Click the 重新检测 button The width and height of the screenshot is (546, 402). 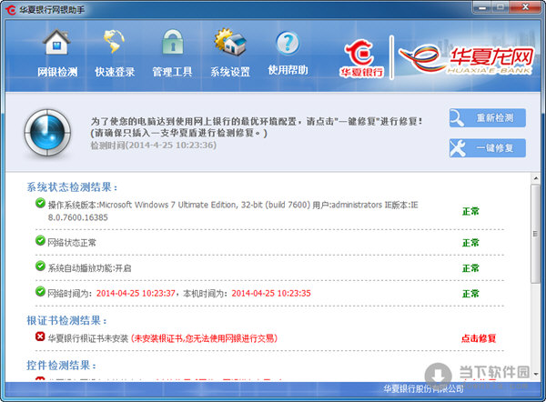[x=488, y=118]
